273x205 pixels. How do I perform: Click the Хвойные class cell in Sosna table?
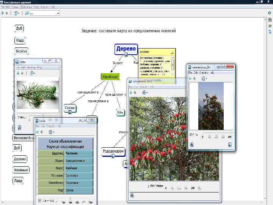[79, 168]
